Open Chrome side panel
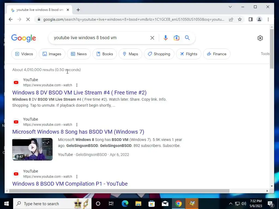The width and height of the screenshot is (279, 209). 251,19
